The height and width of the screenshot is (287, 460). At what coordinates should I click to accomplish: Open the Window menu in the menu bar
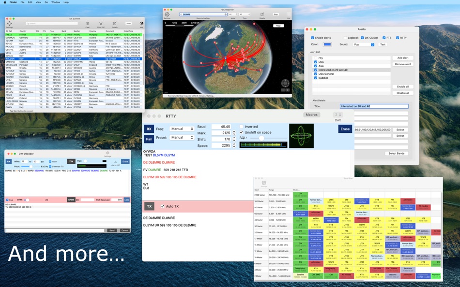(55, 2)
